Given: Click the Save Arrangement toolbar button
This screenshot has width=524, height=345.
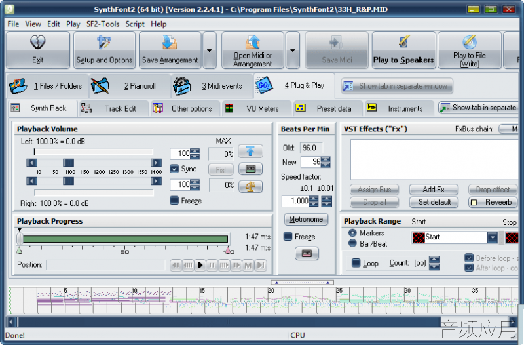Looking at the screenshot, I should 170,51.
